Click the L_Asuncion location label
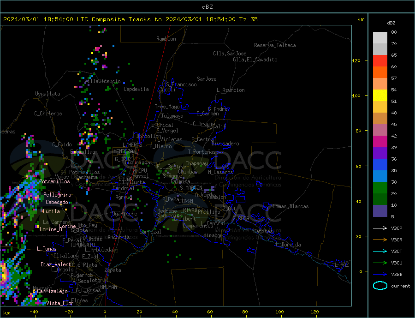415x318 pixels. 231,90
